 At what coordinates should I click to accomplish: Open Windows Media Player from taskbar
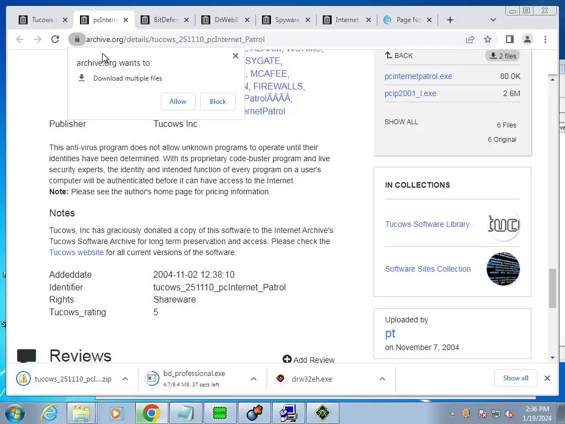[116, 413]
